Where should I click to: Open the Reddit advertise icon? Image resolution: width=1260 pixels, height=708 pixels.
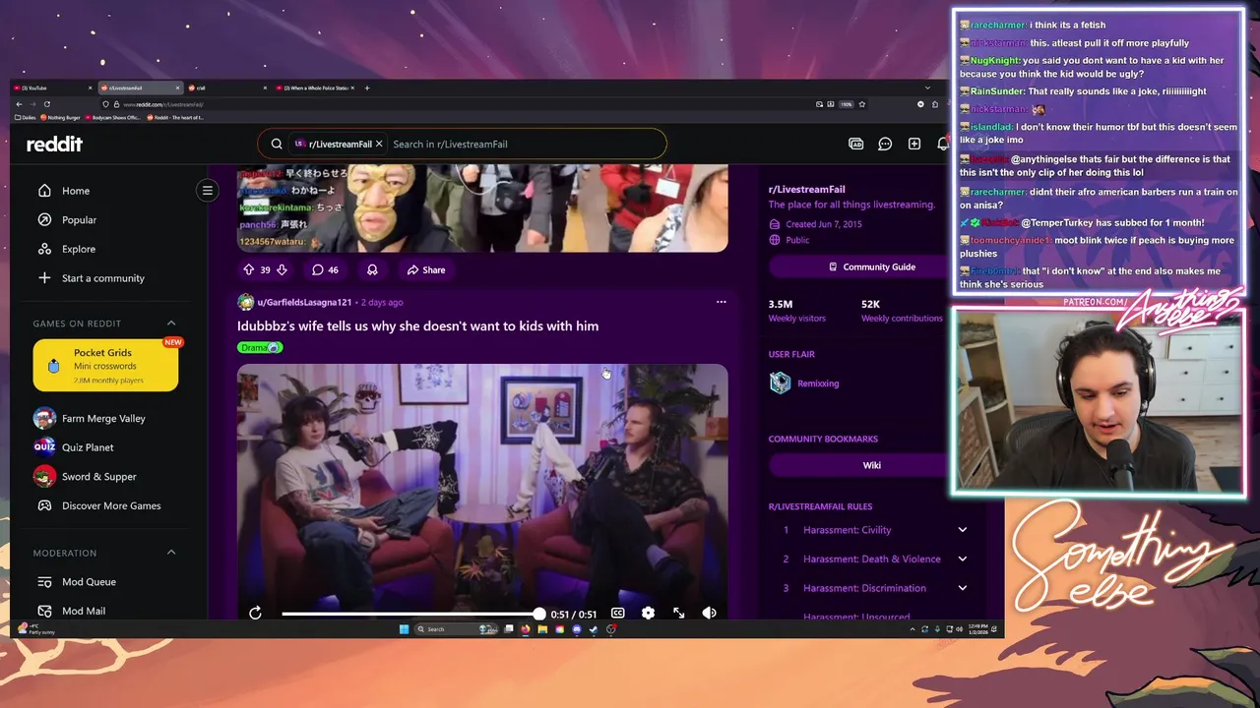click(856, 144)
